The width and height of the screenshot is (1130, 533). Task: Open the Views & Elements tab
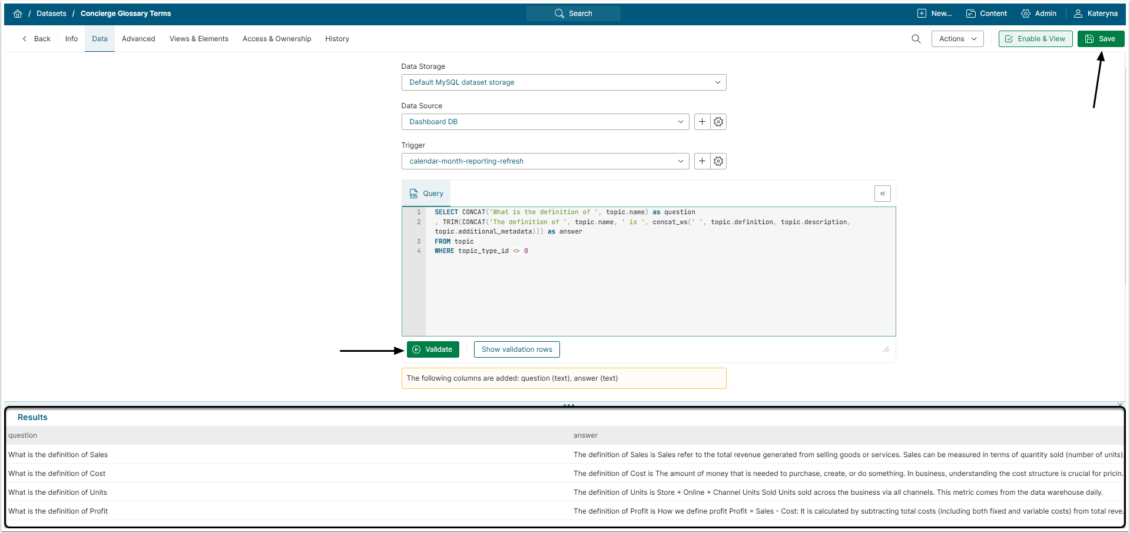198,39
